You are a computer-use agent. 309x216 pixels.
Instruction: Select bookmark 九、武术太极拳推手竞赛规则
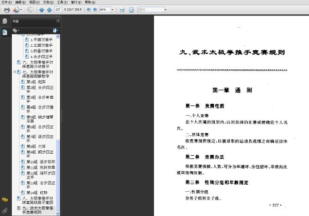[x=38, y=210]
